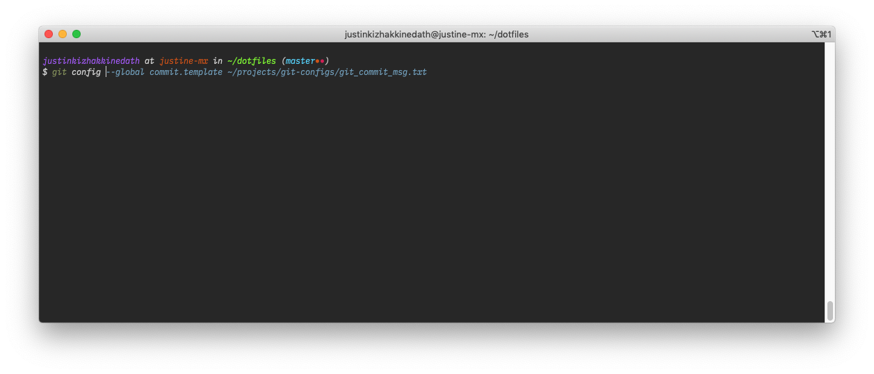This screenshot has height=374, width=874.
Task: Click the --global flag suggestion
Action: point(125,72)
